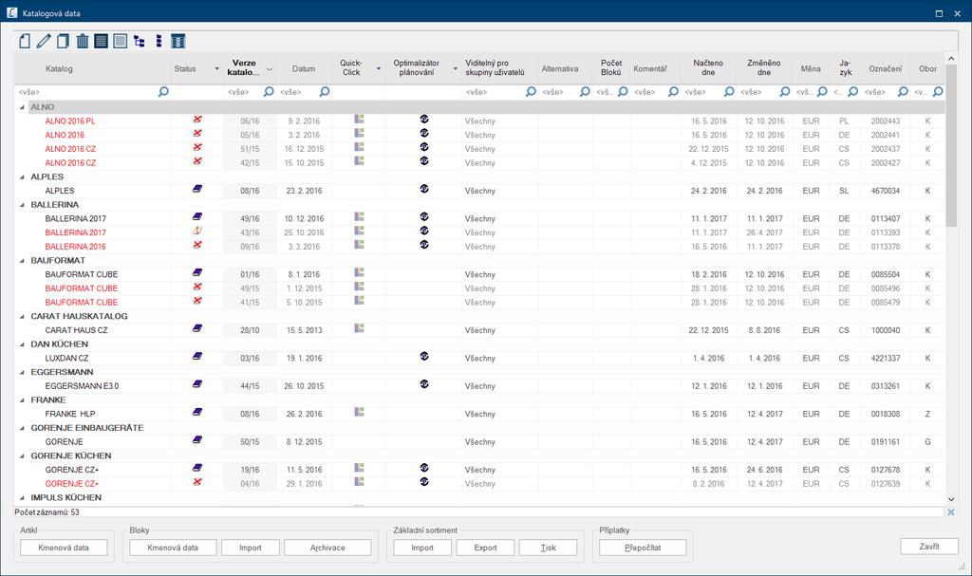The height and width of the screenshot is (576, 972).
Task: Click the table columns layout icon
Action: pos(178,42)
